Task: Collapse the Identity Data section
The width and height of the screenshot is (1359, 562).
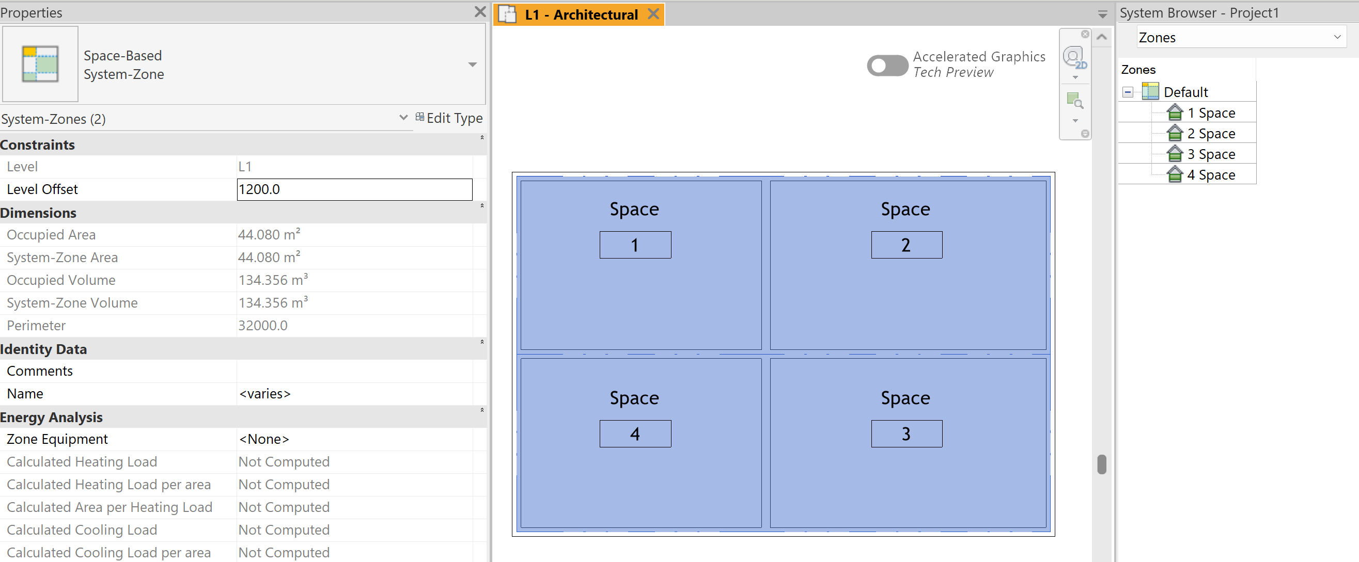Action: coord(481,342)
